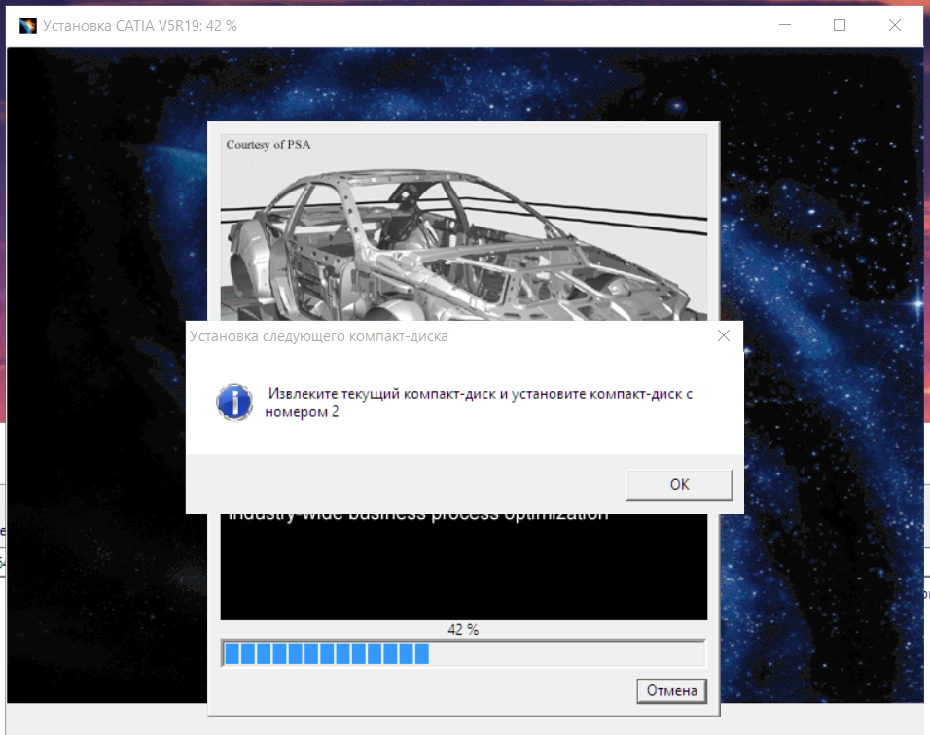
Task: Close the next CD installation dialog
Action: point(724,336)
